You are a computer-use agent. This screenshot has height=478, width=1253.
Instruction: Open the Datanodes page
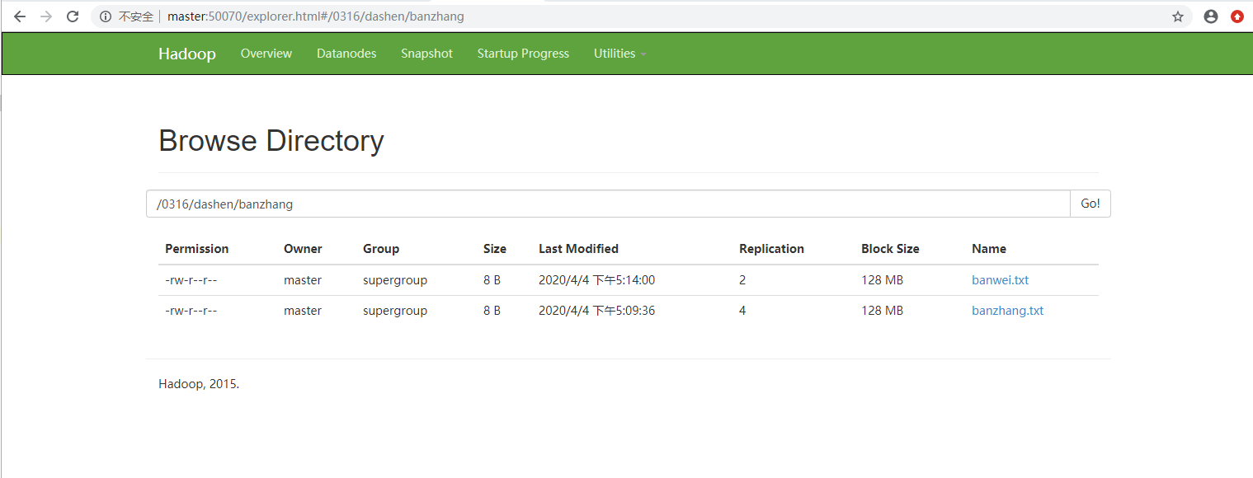click(346, 54)
